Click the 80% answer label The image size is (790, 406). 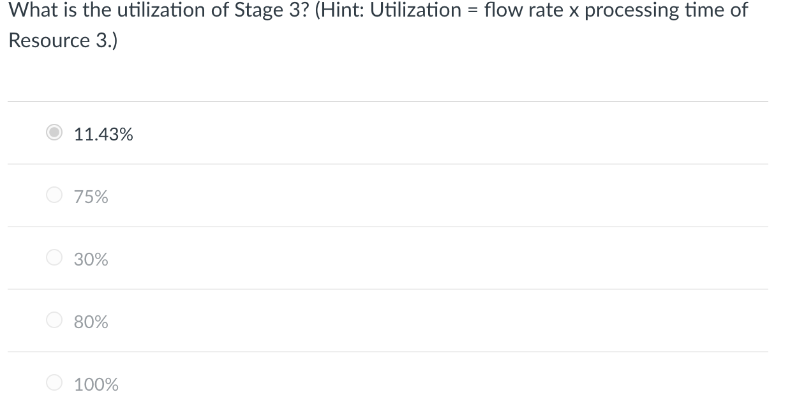pyautogui.click(x=90, y=321)
